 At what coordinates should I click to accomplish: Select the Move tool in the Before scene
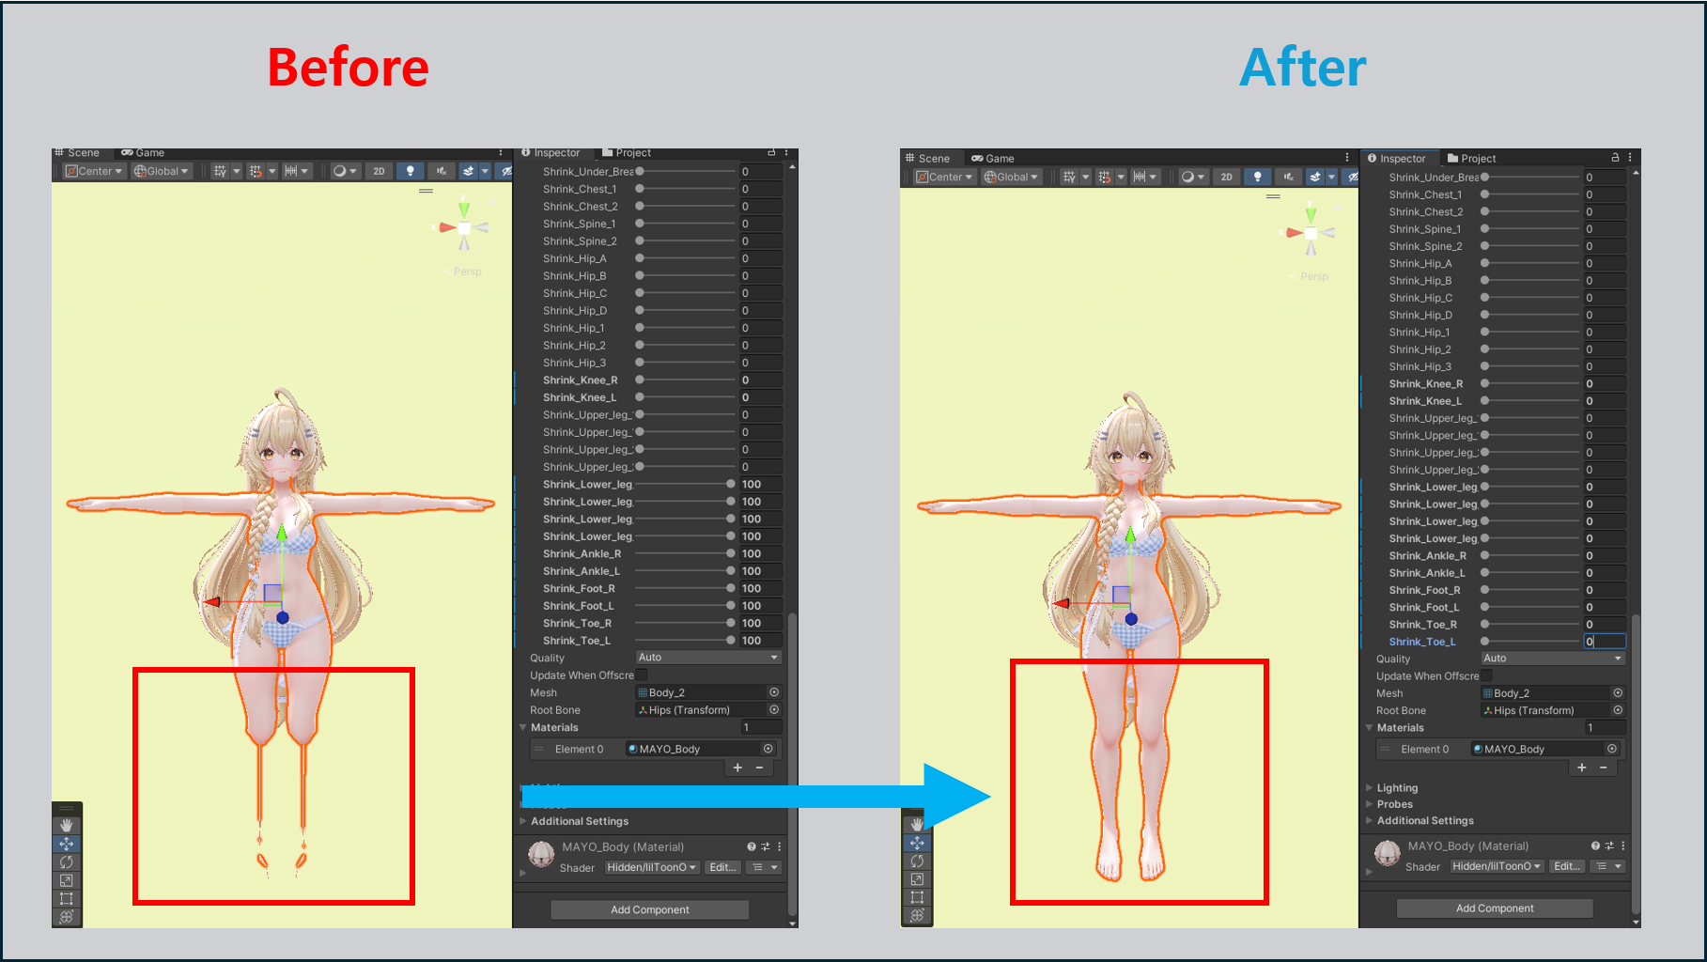pyautogui.click(x=67, y=844)
